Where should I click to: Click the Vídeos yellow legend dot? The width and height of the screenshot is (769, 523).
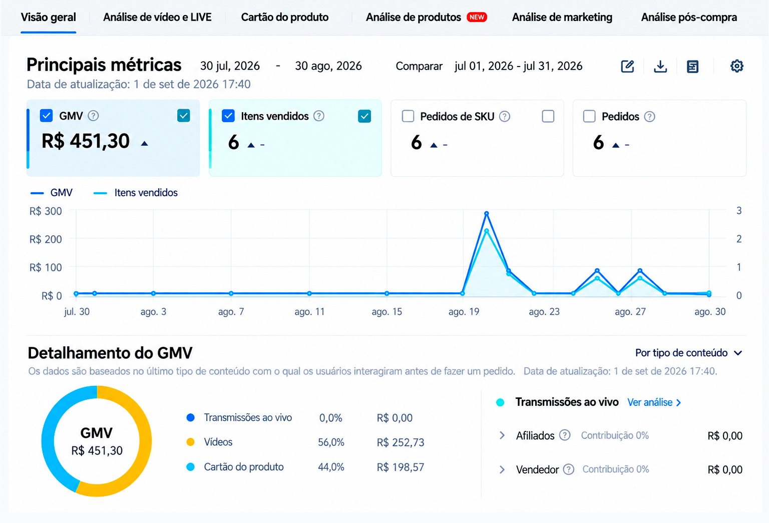click(190, 442)
